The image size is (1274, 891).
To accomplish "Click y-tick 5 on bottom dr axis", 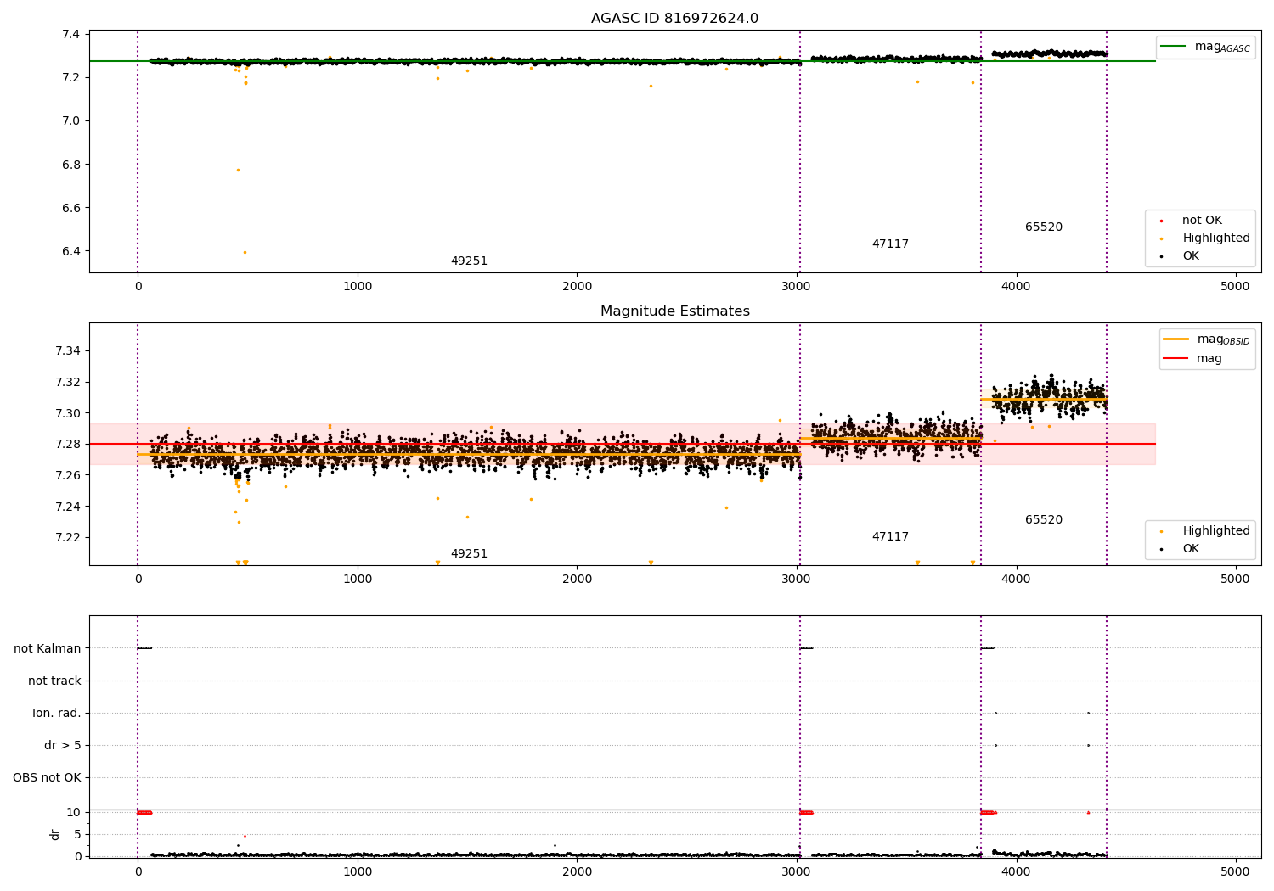I will pyautogui.click(x=77, y=834).
